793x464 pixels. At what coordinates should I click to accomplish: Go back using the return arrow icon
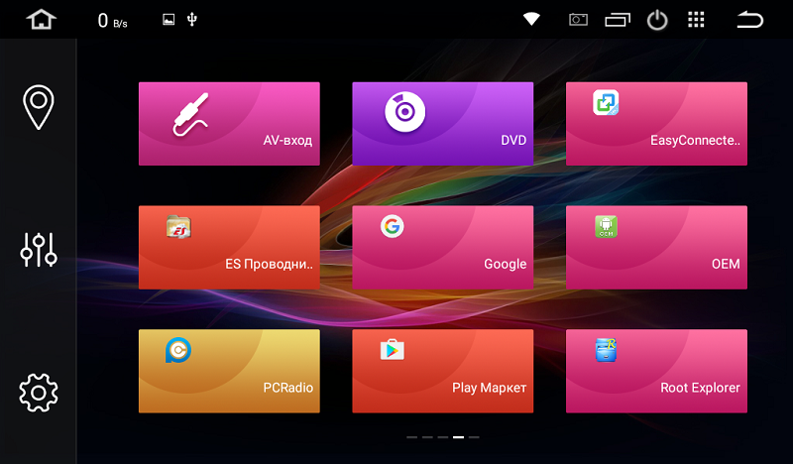pyautogui.click(x=749, y=20)
